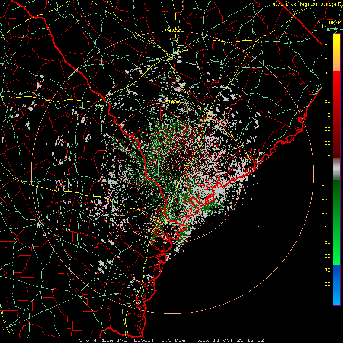
Task: Click the KCLX radar site identifier
Action: click(202, 340)
